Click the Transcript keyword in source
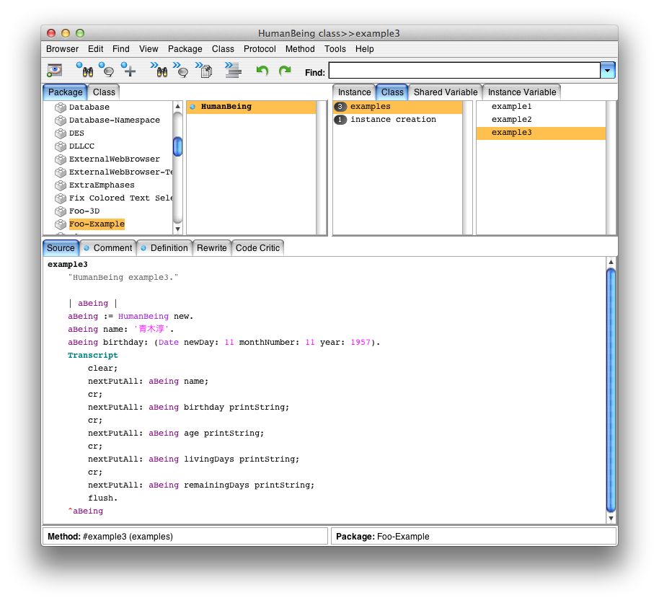The height and width of the screenshot is (603, 659). point(93,356)
